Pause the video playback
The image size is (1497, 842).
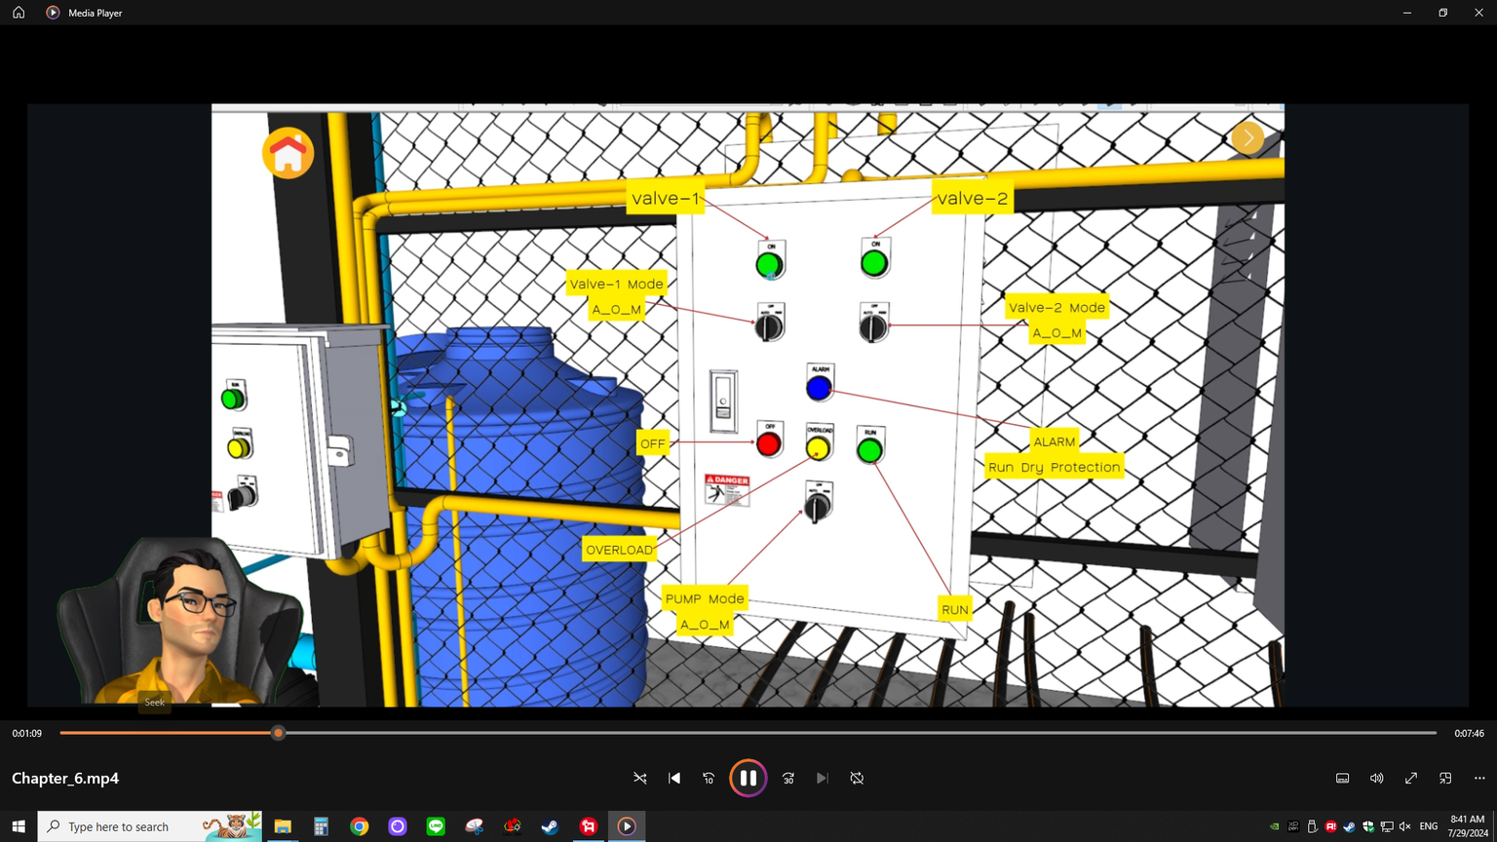[x=748, y=778]
